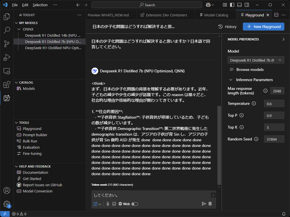This screenshot has height=217, width=290.
Task: Click New Playground button
Action: 263,27
